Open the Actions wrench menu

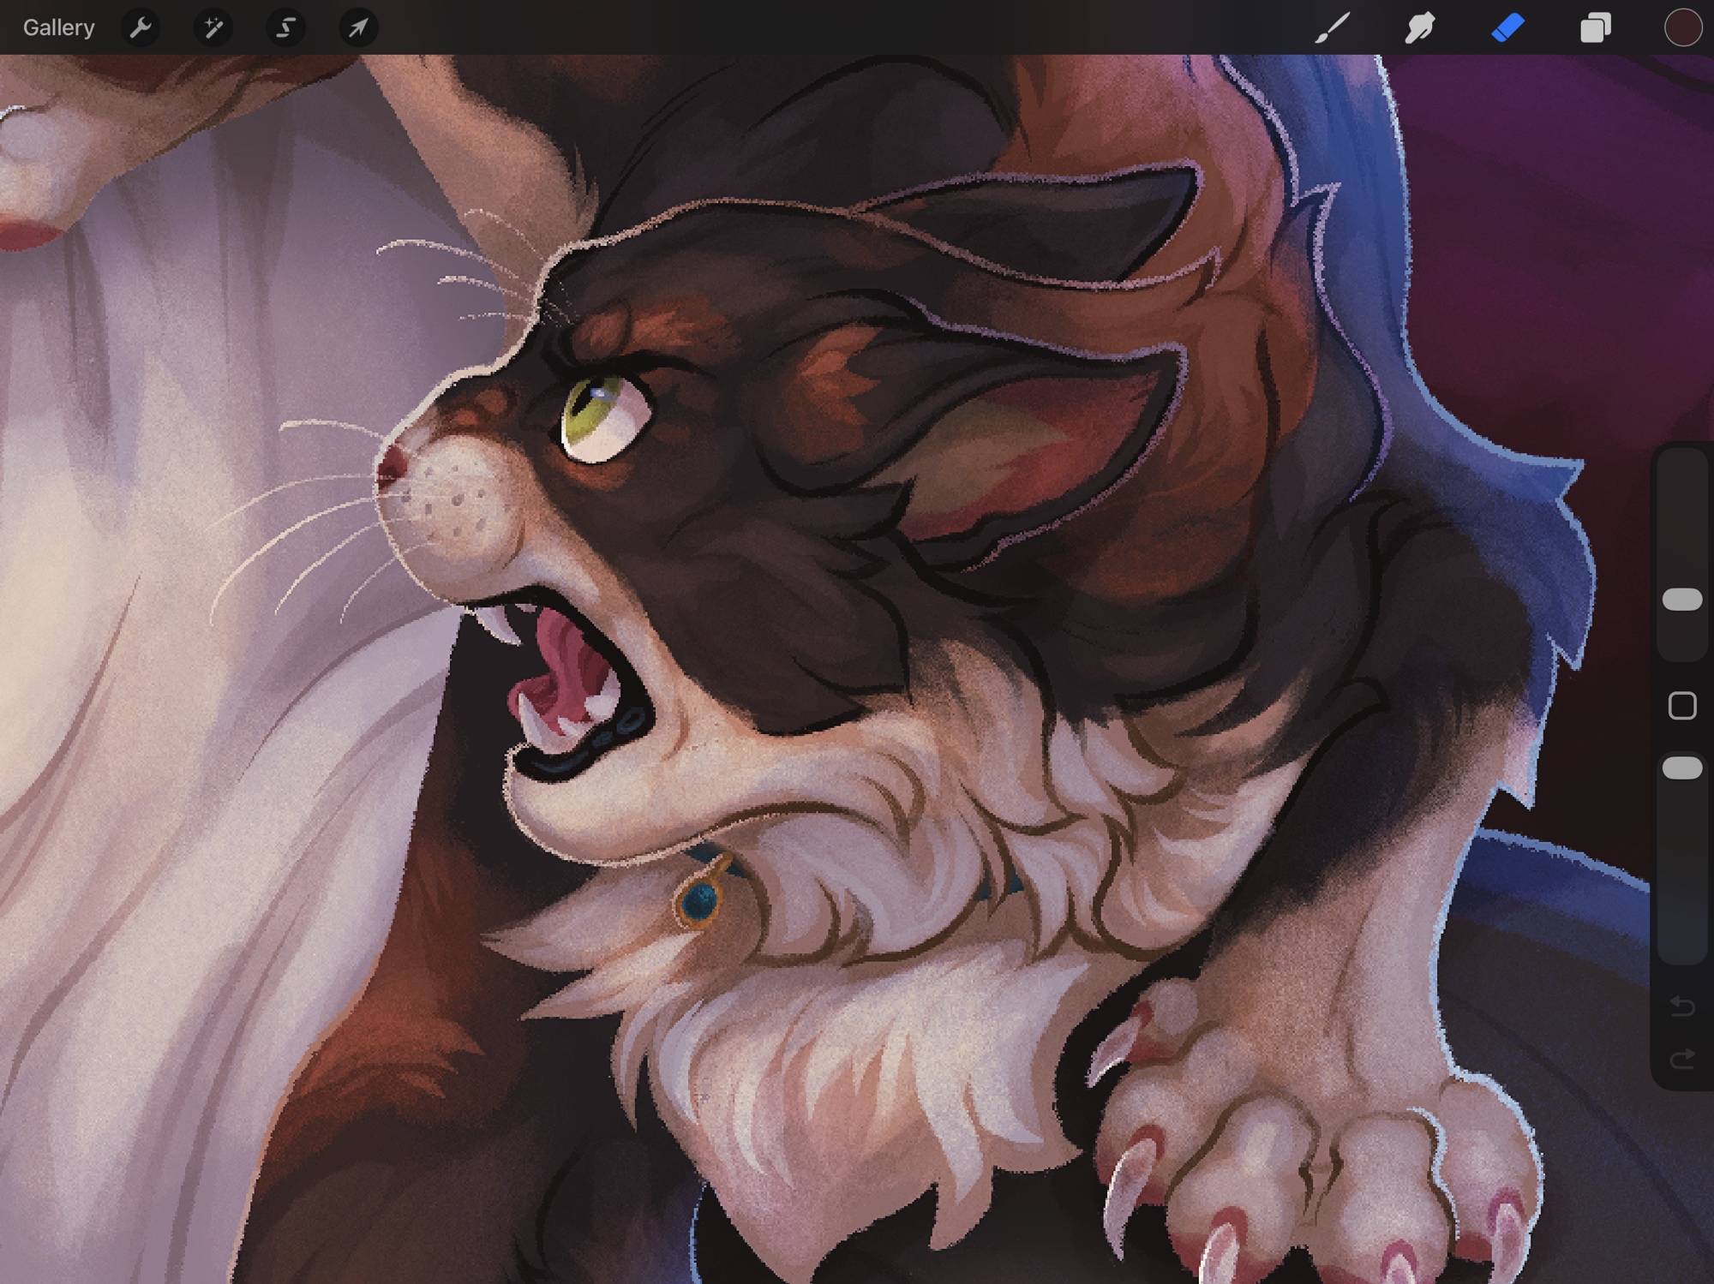tap(141, 27)
